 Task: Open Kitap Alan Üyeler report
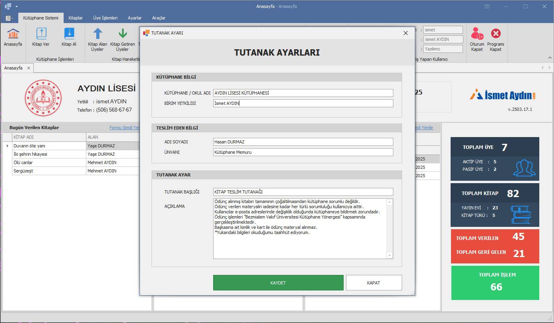(x=97, y=34)
